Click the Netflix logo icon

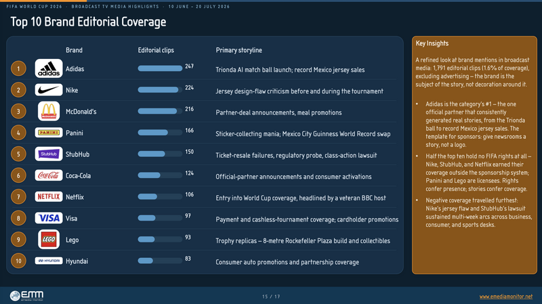coord(49,196)
